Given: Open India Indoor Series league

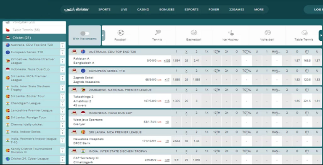Looking at the screenshot, I should 26,132.
